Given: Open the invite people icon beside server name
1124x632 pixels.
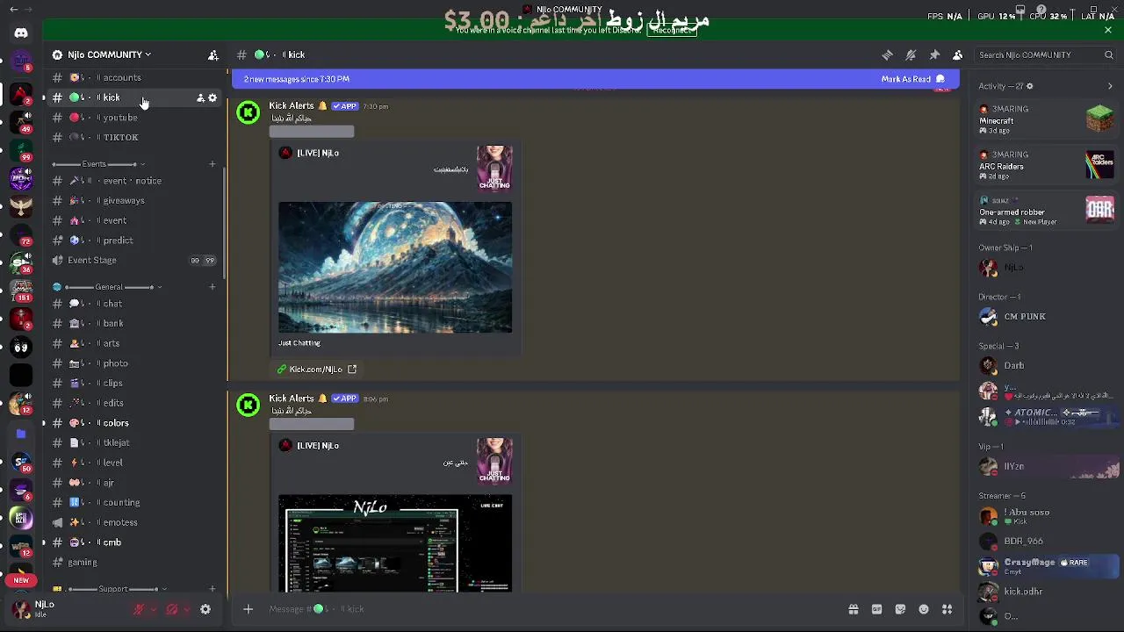Looking at the screenshot, I should coord(213,54).
